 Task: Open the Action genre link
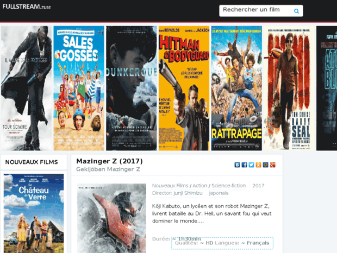pos(200,186)
